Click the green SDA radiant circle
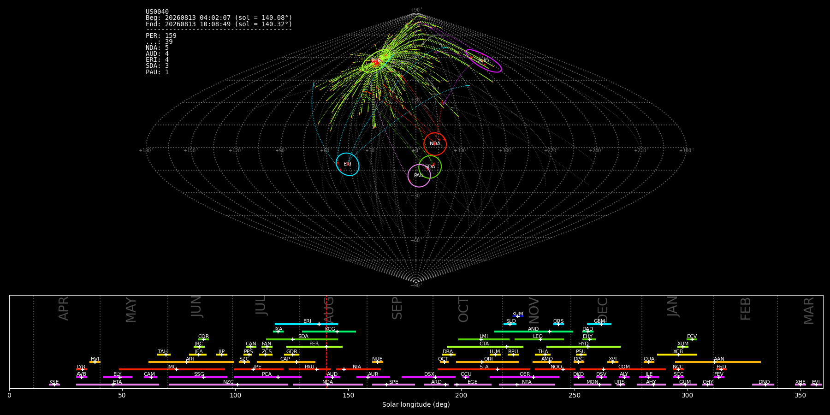 click(x=430, y=166)
